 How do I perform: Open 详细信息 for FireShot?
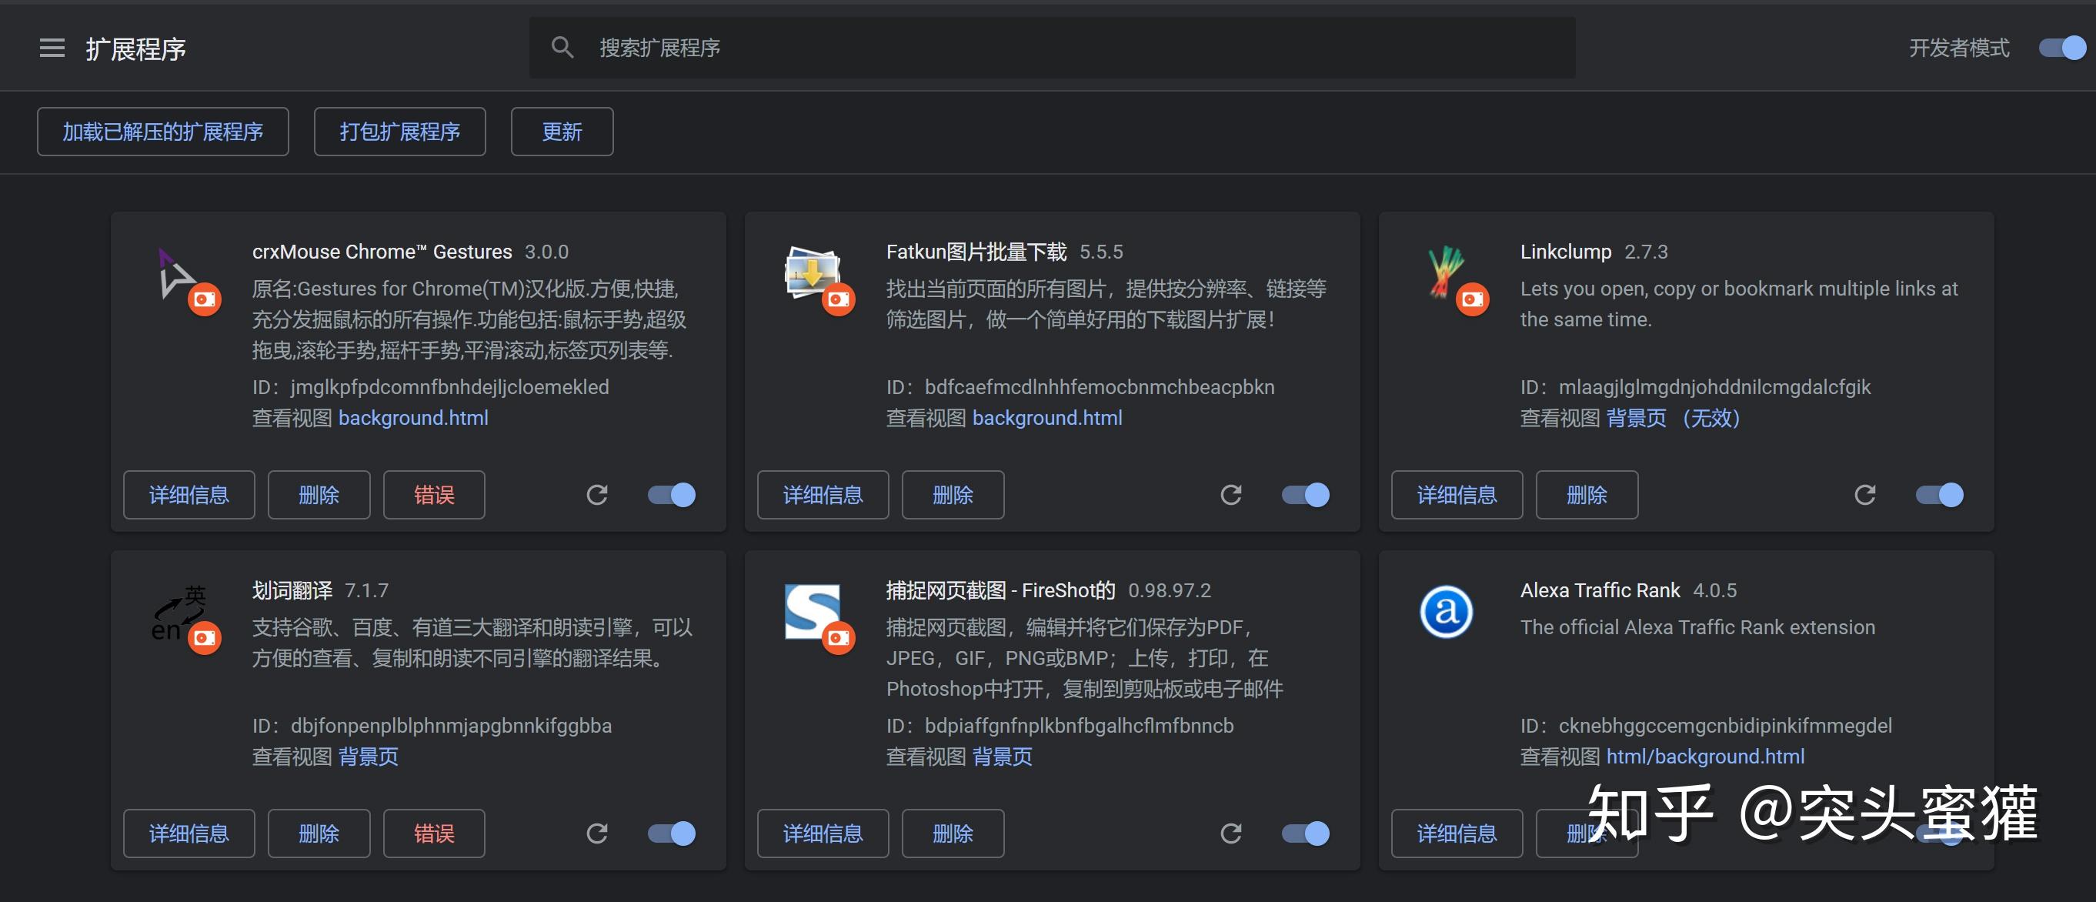tap(823, 834)
